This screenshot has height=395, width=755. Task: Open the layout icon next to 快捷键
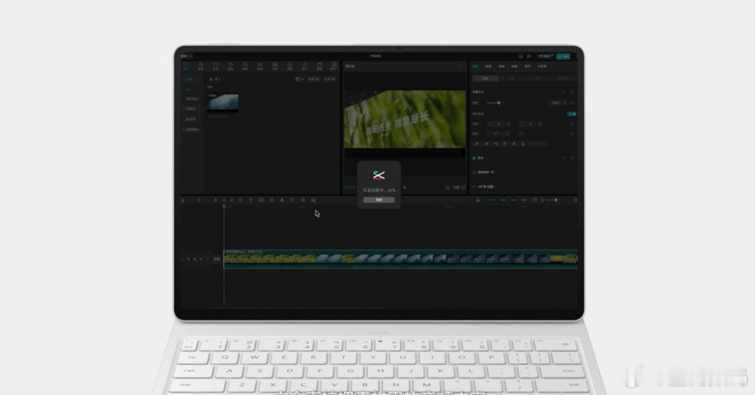[x=529, y=56]
